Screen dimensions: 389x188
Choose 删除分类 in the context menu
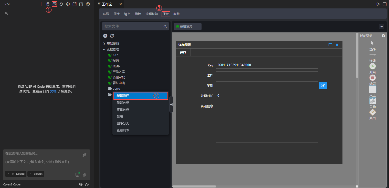(x=123, y=123)
